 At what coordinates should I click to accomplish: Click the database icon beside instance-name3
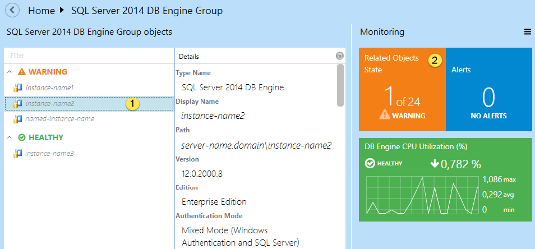tap(18, 154)
